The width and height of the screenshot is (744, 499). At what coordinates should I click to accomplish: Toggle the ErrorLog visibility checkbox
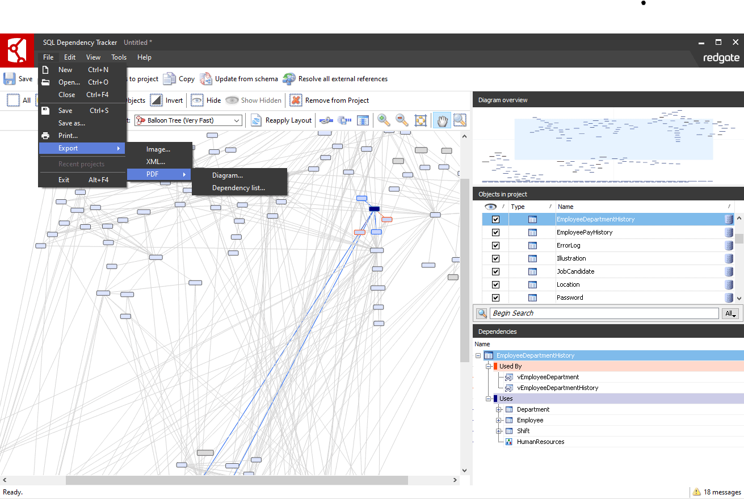pyautogui.click(x=495, y=245)
